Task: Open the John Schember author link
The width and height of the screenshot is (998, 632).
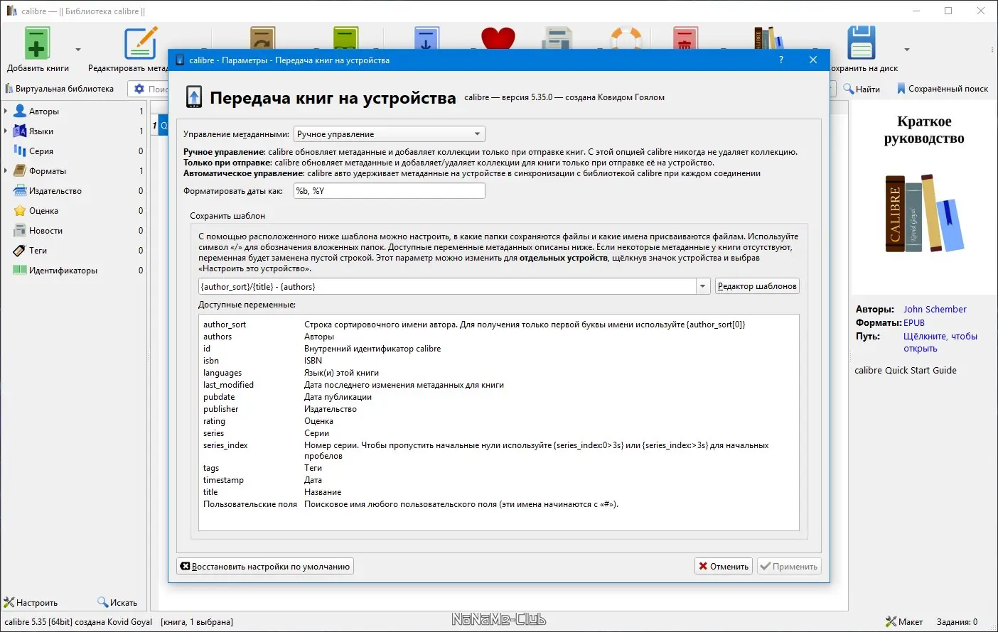Action: click(x=935, y=310)
